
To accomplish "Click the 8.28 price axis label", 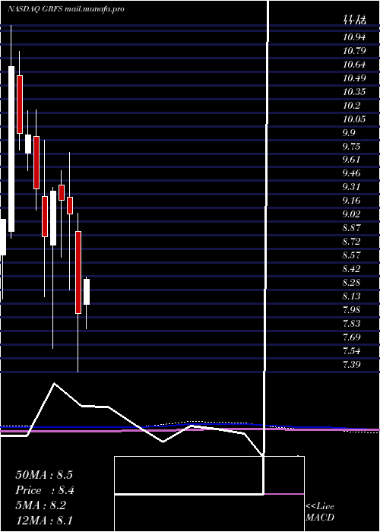I will 351,282.
